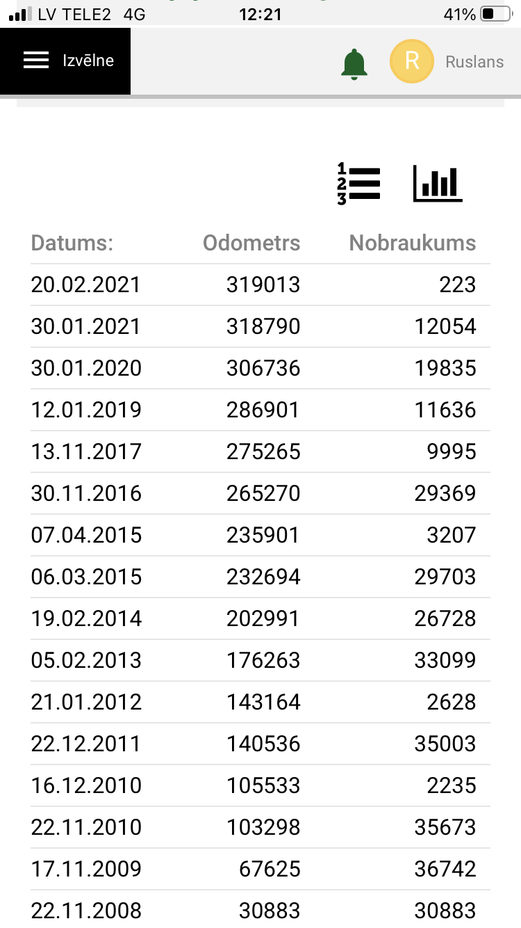
Task: Tap the yellow R profile avatar
Action: (412, 61)
